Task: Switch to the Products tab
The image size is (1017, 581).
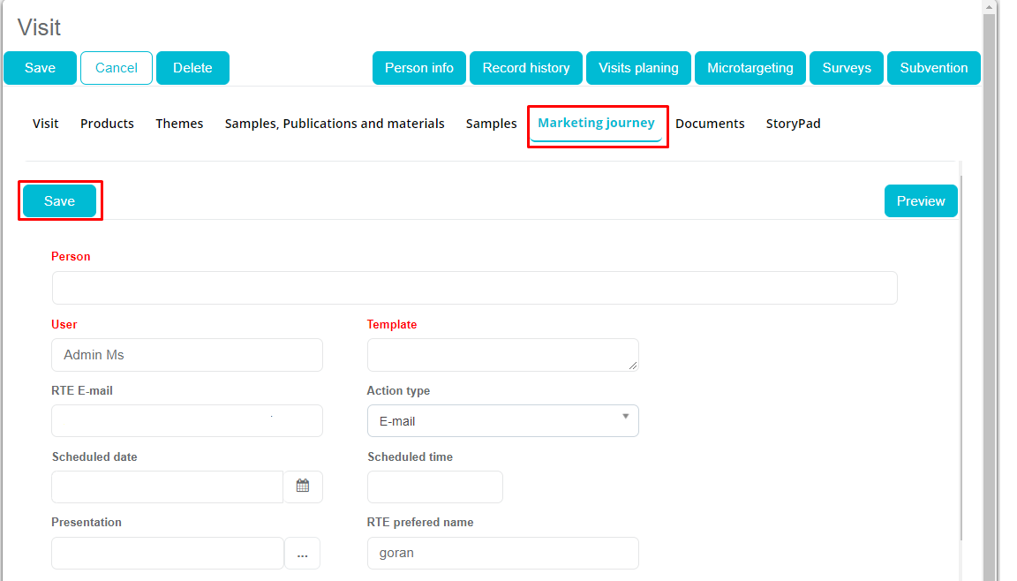Action: click(107, 124)
